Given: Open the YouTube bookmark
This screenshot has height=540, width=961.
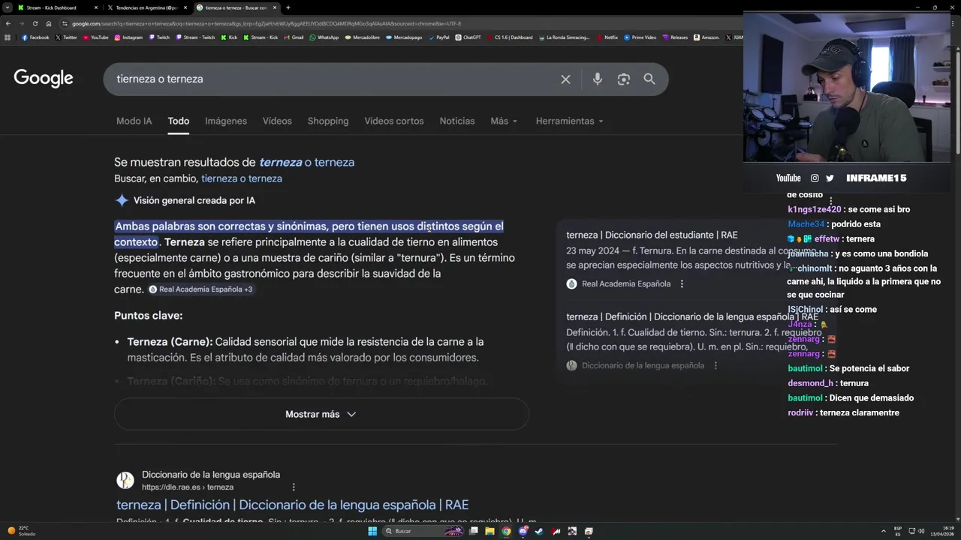Looking at the screenshot, I should (95, 37).
